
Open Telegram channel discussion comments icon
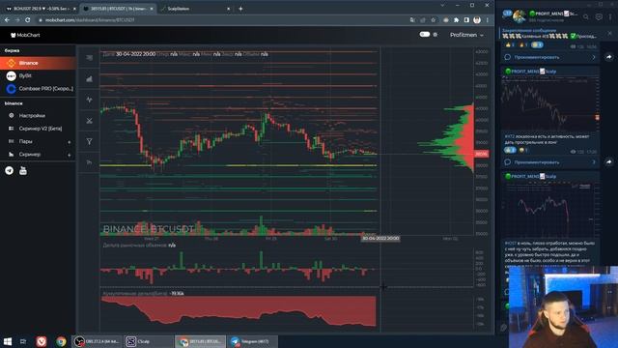(599, 16)
